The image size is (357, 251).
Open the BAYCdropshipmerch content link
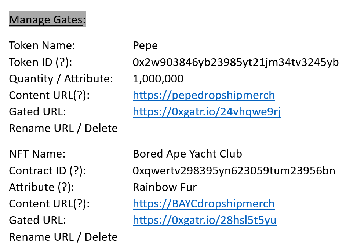coord(204,203)
